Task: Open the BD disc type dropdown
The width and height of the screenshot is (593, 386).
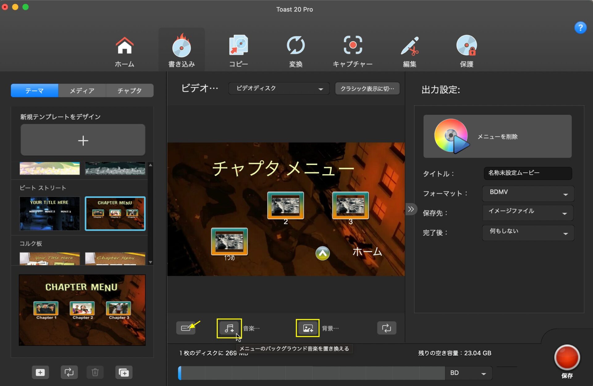Action: coord(468,373)
